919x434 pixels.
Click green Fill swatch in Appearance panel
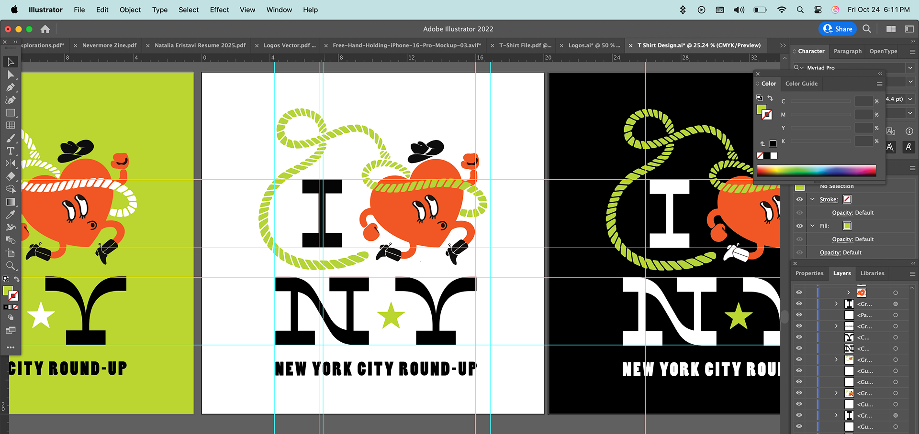coord(847,226)
